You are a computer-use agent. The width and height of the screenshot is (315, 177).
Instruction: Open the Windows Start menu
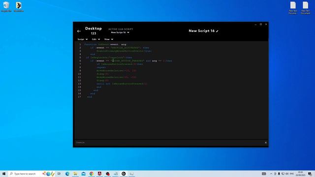[x=4, y=174]
